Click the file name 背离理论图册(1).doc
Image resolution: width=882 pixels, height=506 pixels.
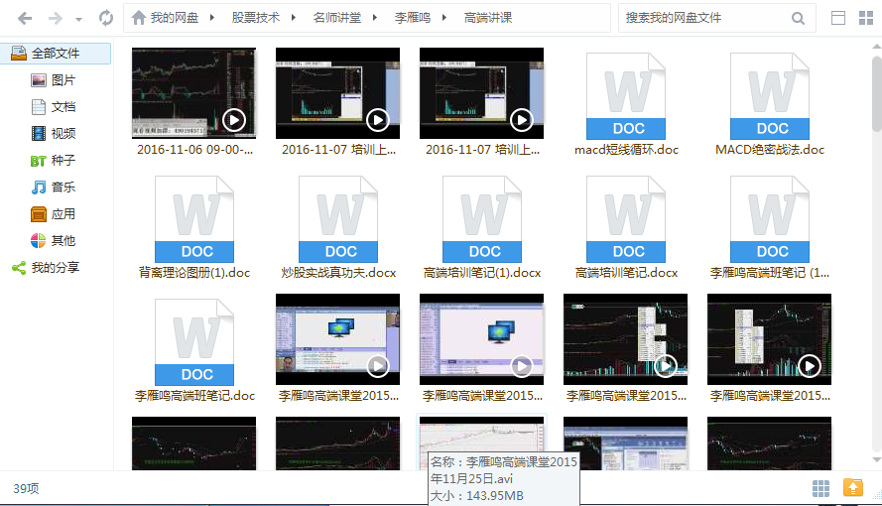(194, 273)
